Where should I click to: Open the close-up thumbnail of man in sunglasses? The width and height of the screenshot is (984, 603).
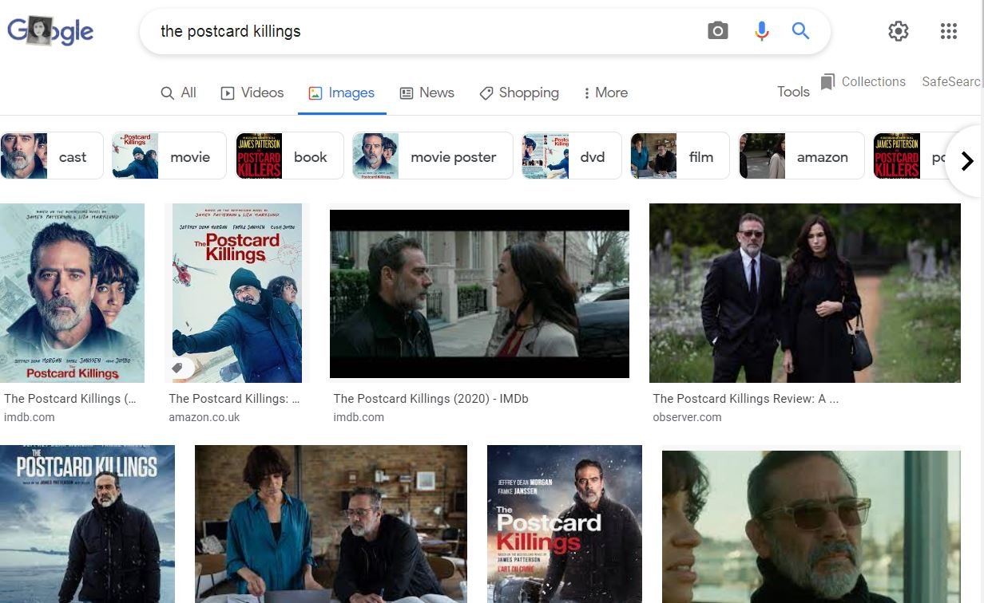(x=811, y=526)
